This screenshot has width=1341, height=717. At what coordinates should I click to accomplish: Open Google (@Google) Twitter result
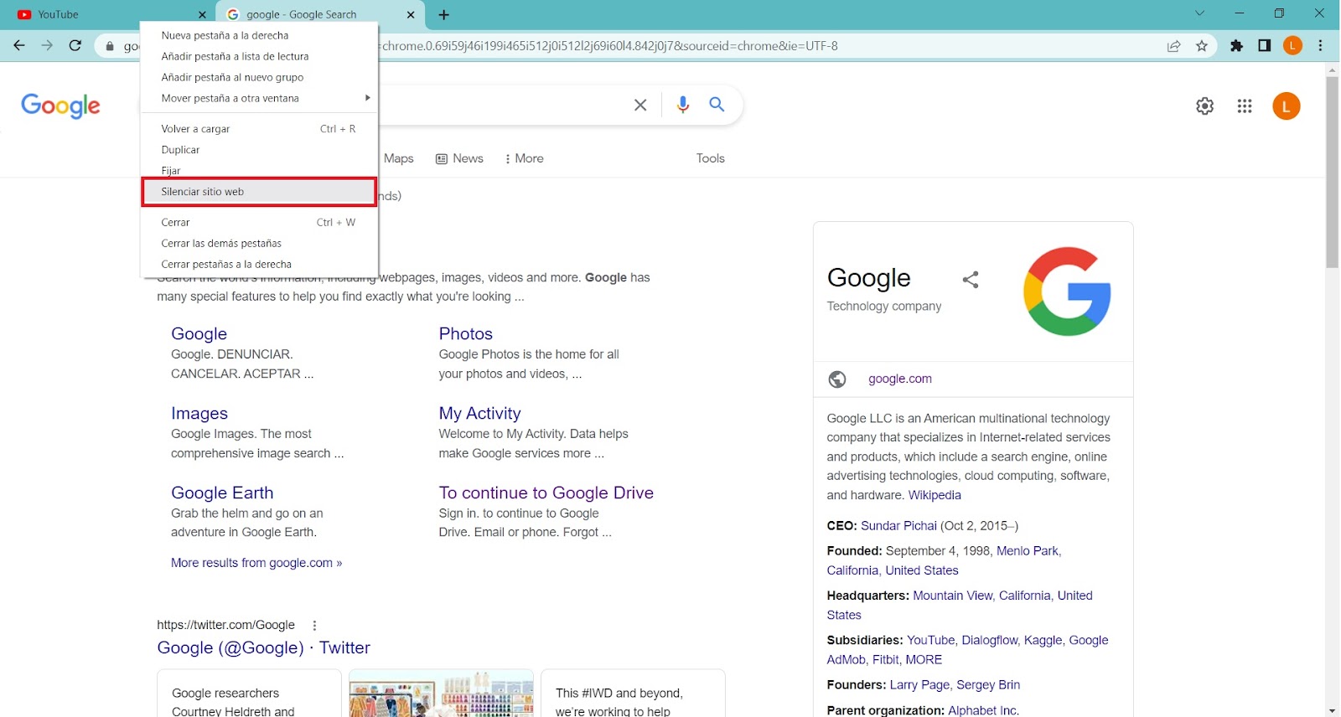(x=263, y=648)
